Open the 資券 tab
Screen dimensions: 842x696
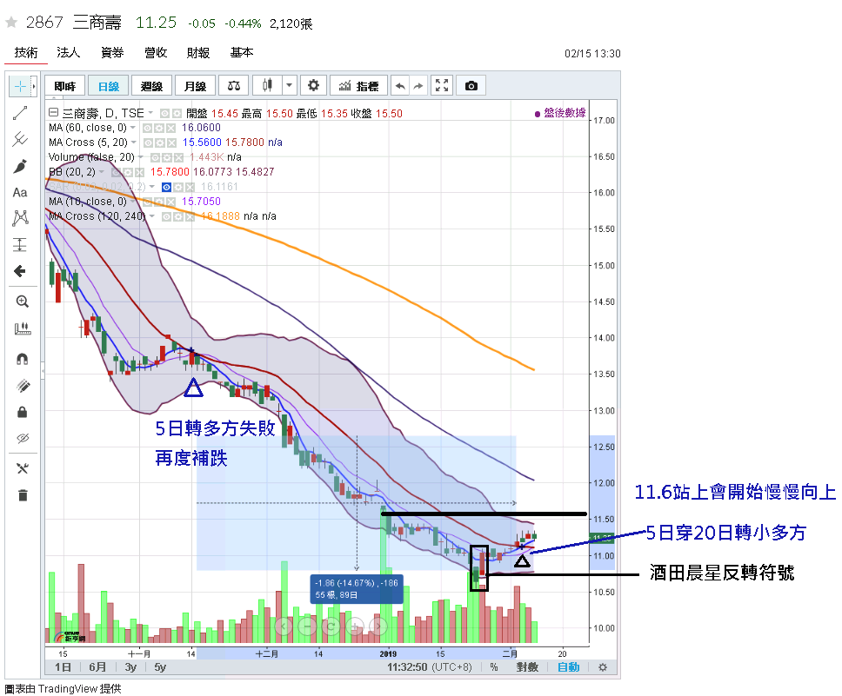[x=112, y=53]
